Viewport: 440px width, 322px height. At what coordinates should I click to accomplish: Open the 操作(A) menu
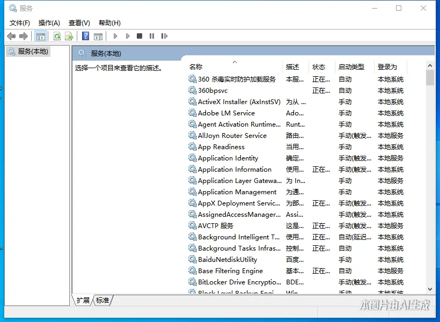point(49,23)
